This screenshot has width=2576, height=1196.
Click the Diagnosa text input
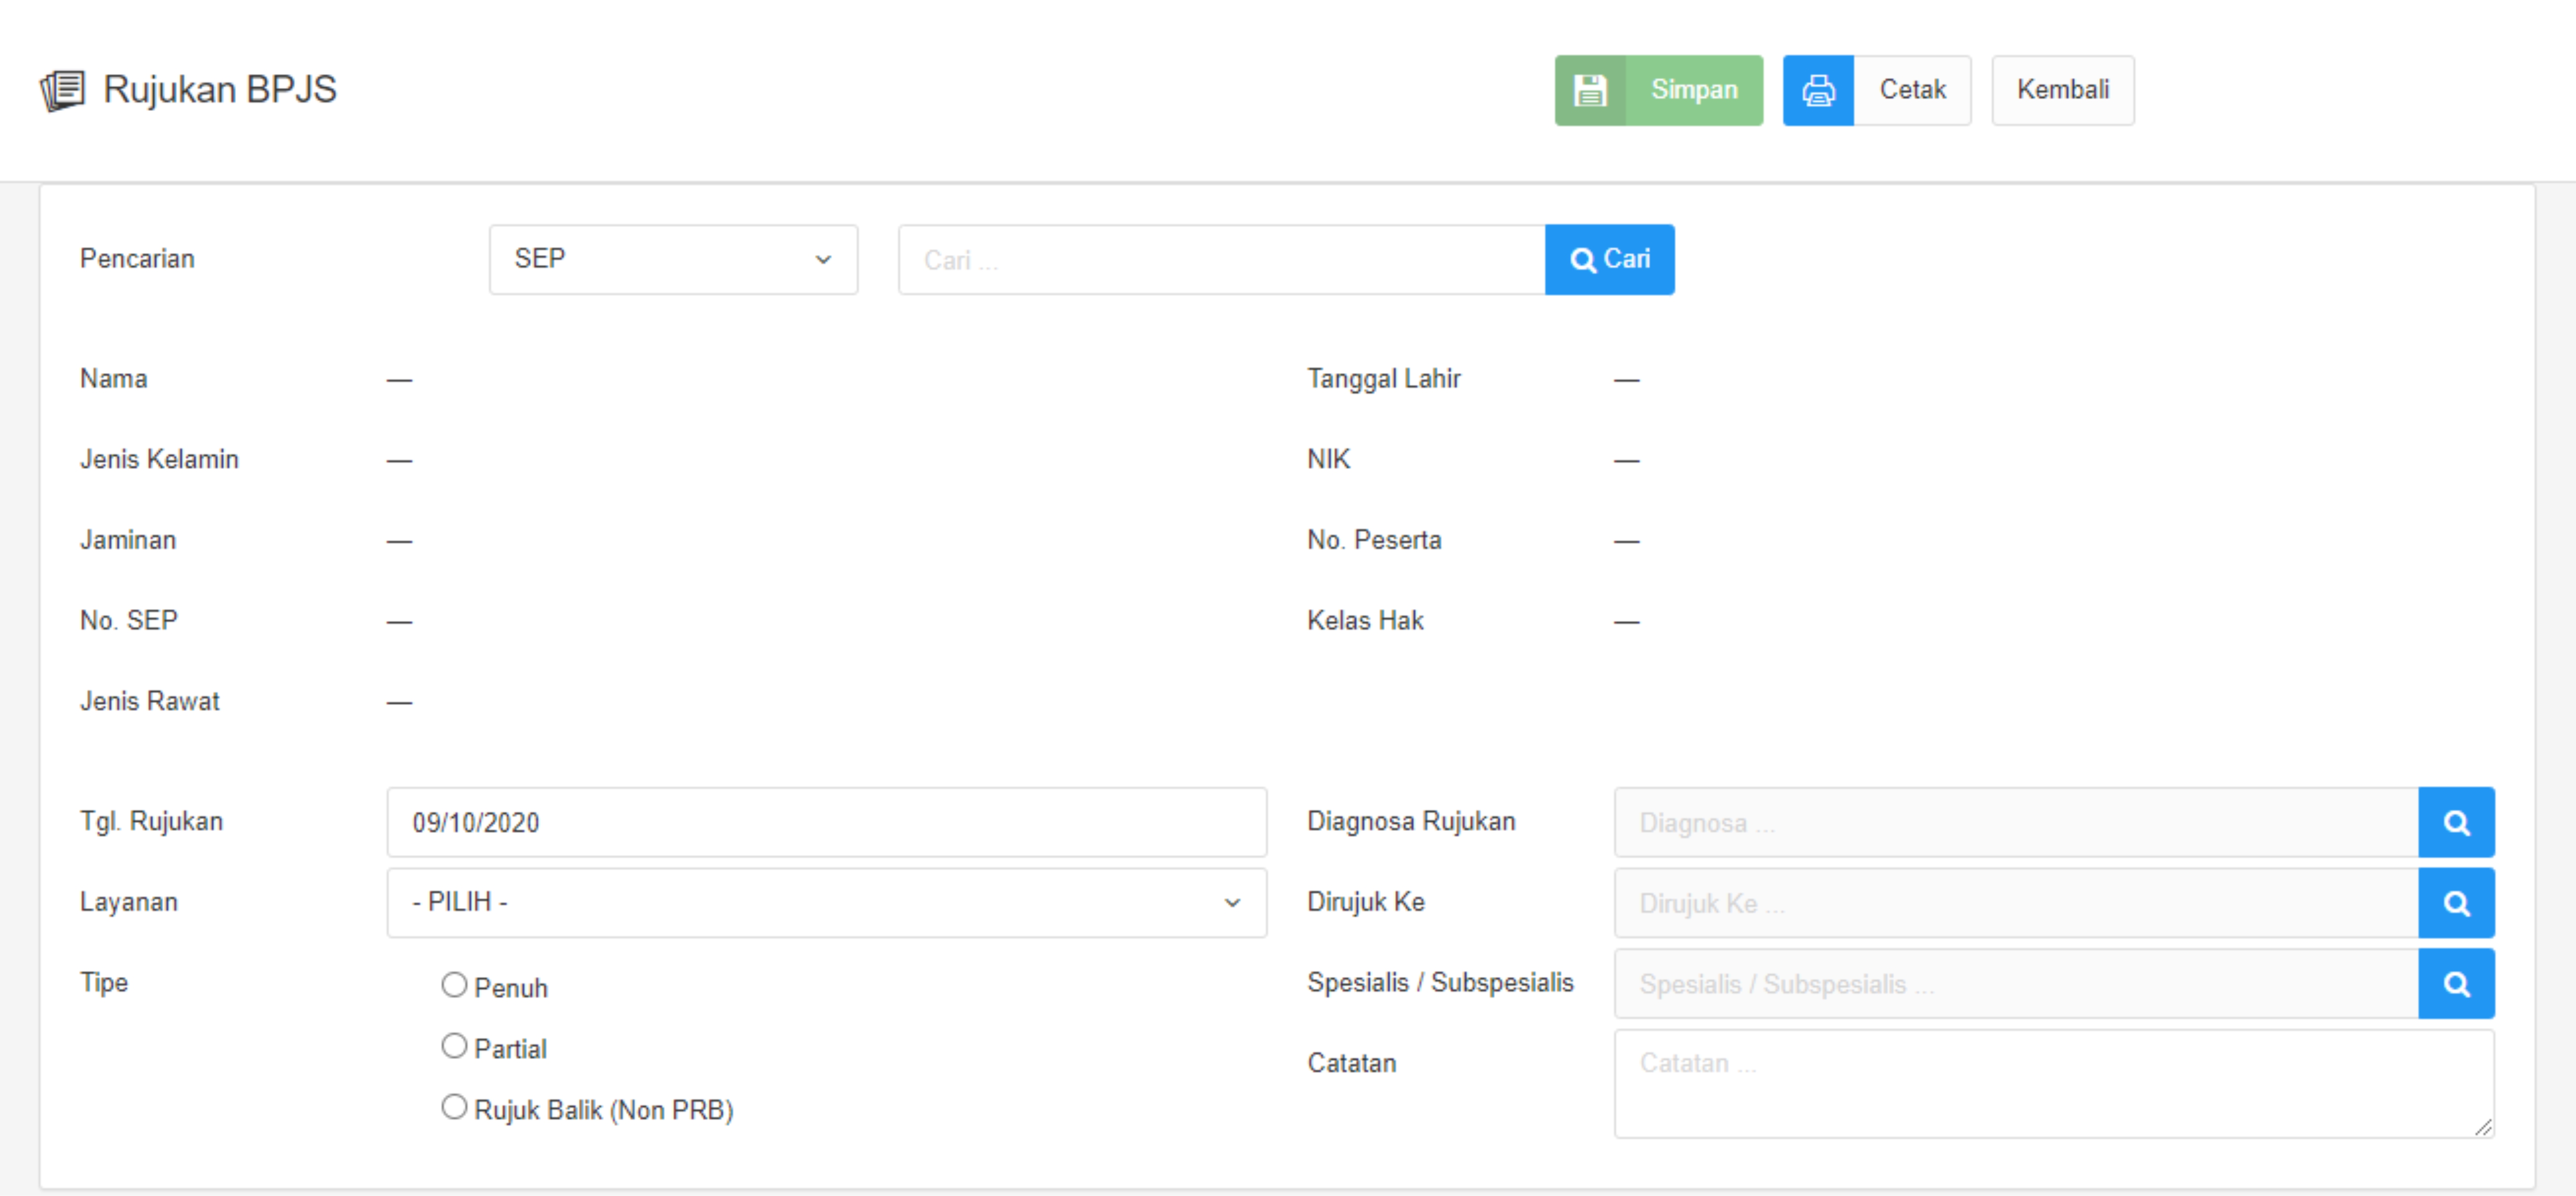click(x=2015, y=822)
